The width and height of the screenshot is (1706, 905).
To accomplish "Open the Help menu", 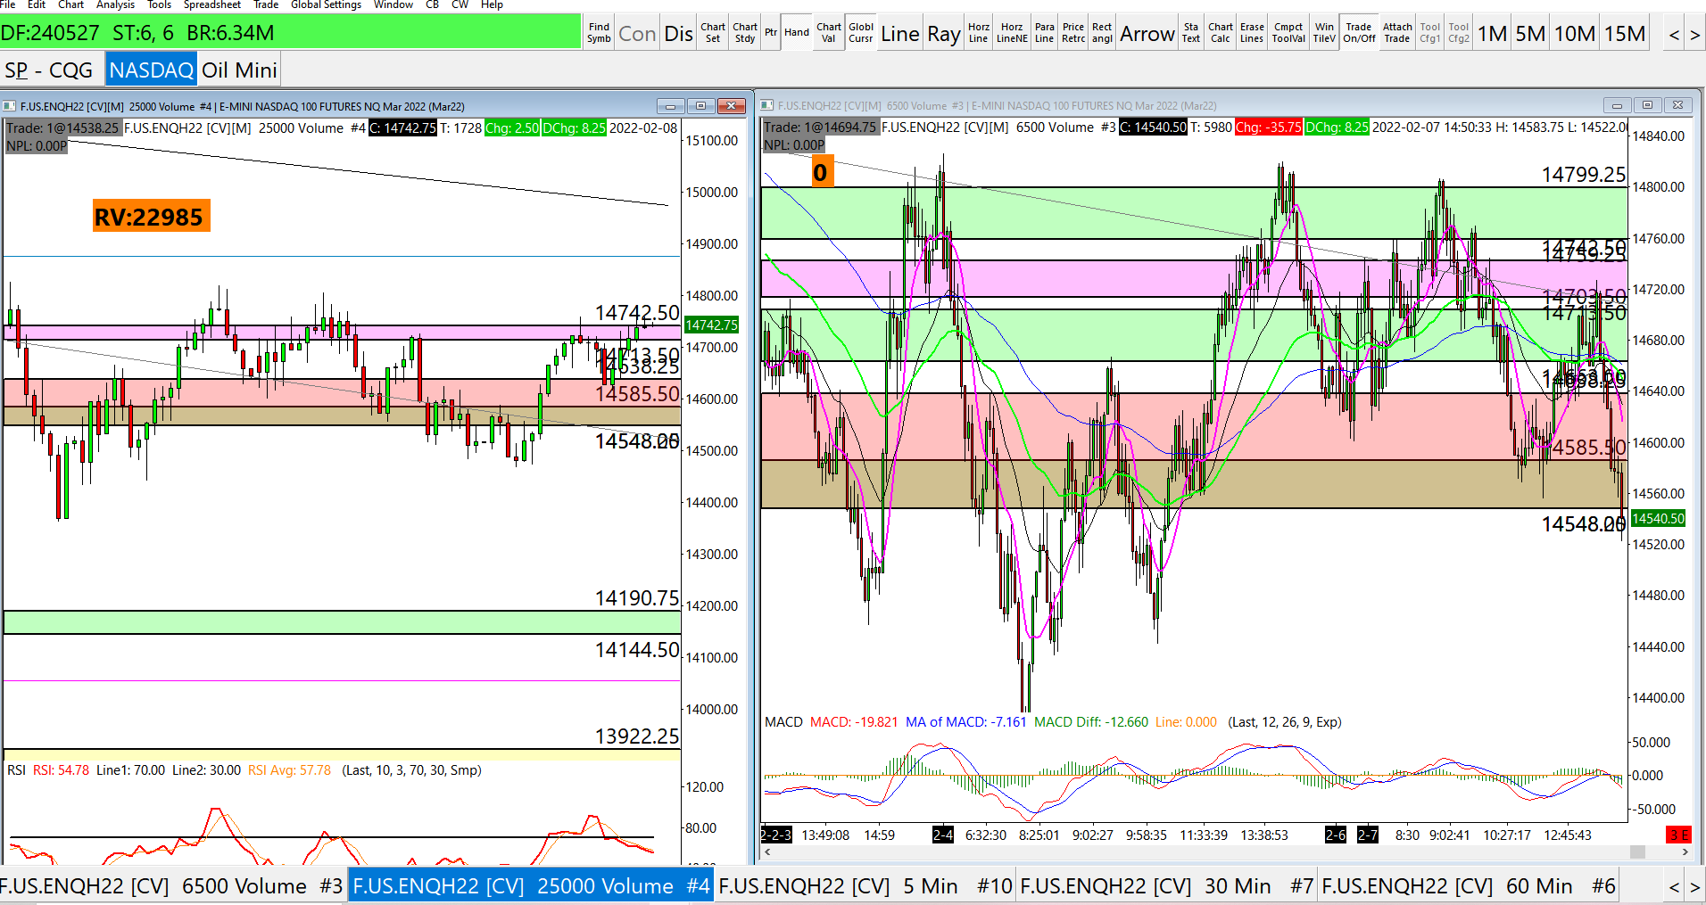I will coord(492,4).
